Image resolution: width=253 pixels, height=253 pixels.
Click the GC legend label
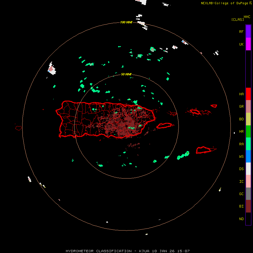pyautogui.click(x=241, y=194)
